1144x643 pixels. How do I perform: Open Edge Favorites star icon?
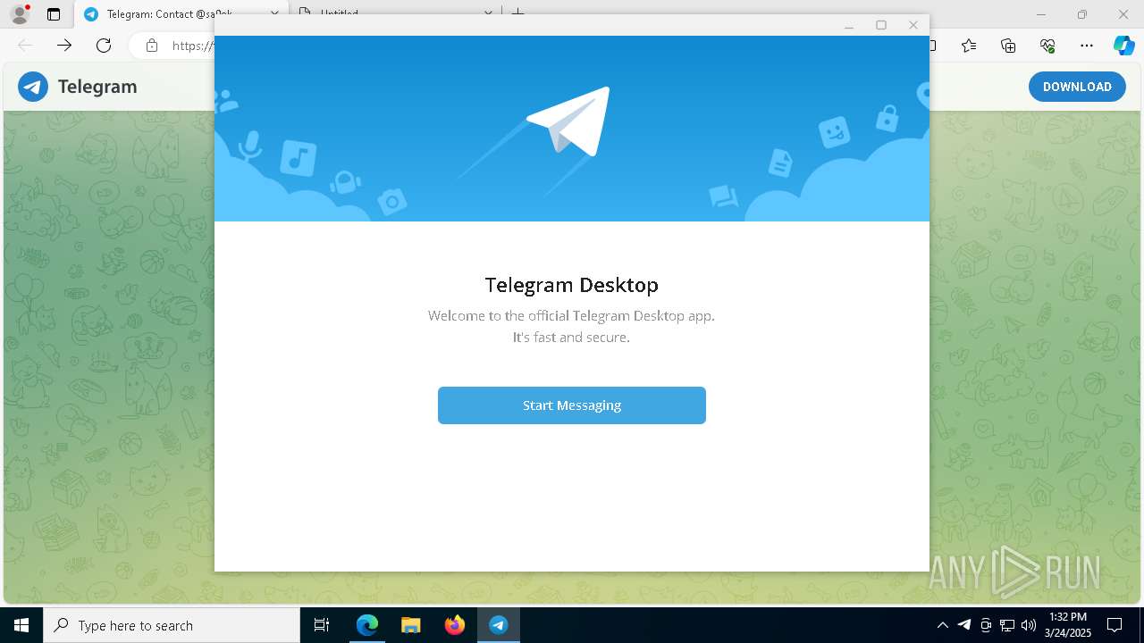click(969, 46)
